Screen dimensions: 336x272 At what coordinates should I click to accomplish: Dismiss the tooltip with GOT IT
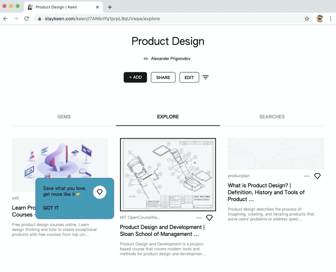(x=51, y=208)
